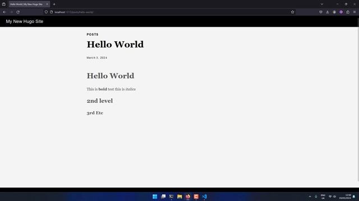This screenshot has height=201, width=359.
Task: Open the Windows Start menu
Action: click(x=155, y=197)
